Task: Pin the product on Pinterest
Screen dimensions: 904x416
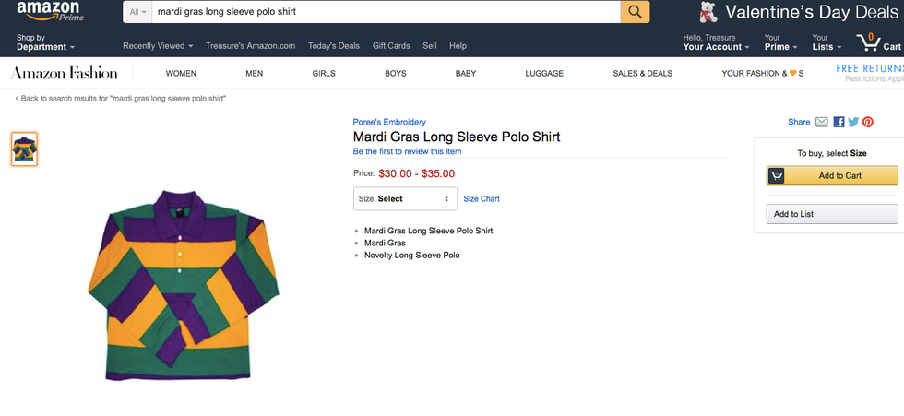Action: [868, 122]
